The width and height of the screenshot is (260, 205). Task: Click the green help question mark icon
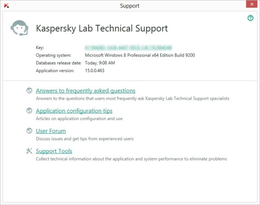pyautogui.click(x=250, y=18)
